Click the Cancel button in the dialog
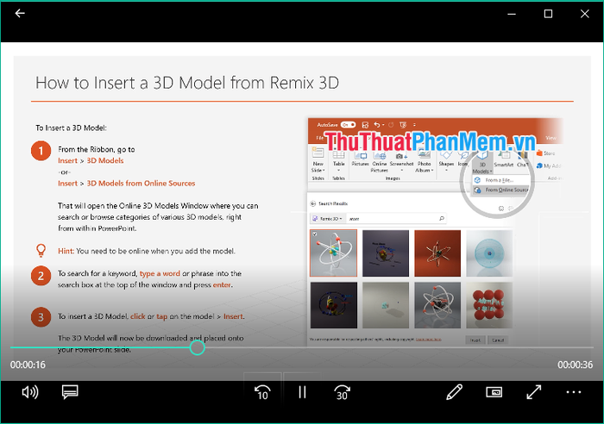Screen dimensions: 604x424 click(x=498, y=340)
